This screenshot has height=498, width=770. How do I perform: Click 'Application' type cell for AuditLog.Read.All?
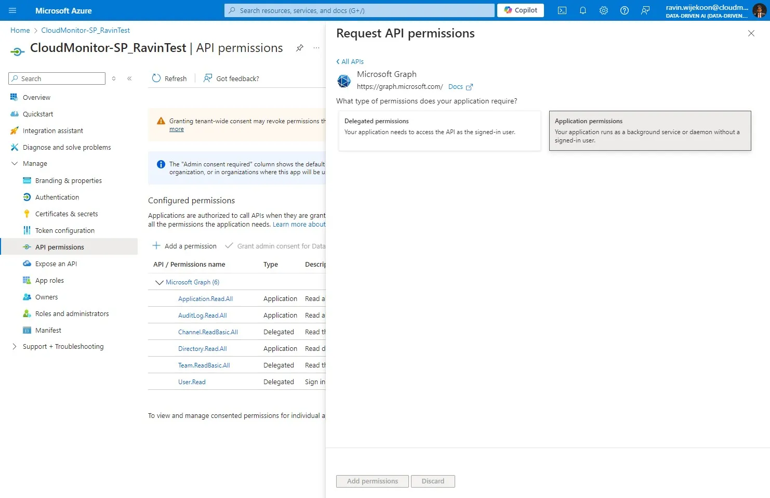point(280,316)
